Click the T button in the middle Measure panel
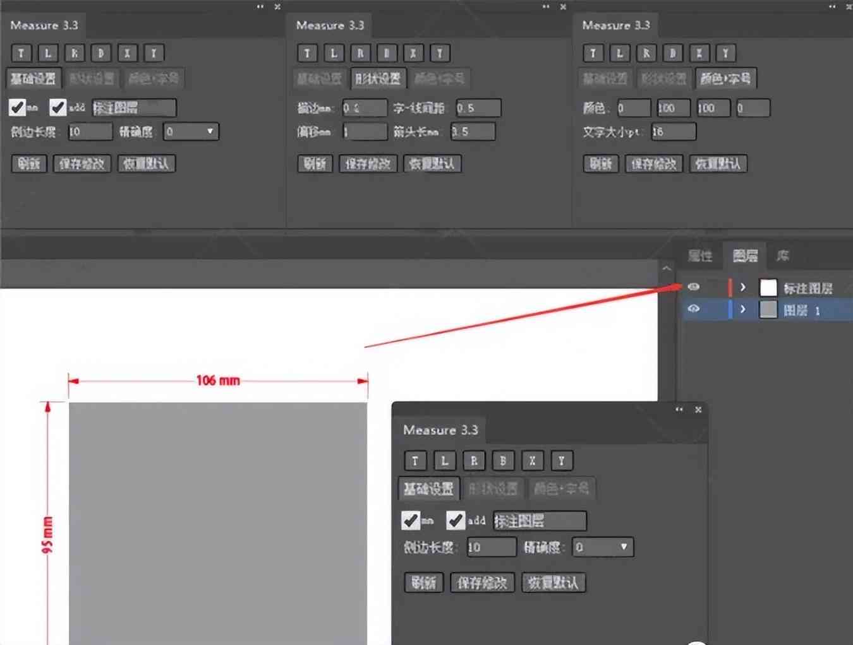The image size is (853, 645). [307, 53]
